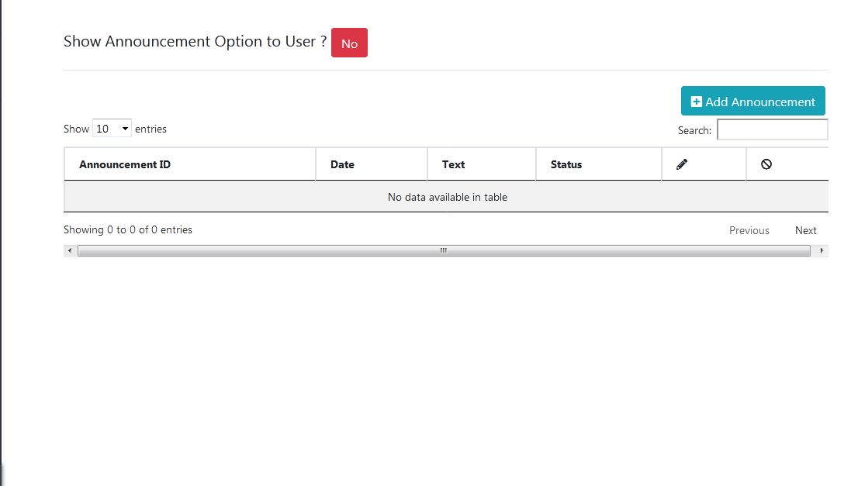The height and width of the screenshot is (486, 851).
Task: Click the 'No data available in table' row
Action: click(446, 197)
